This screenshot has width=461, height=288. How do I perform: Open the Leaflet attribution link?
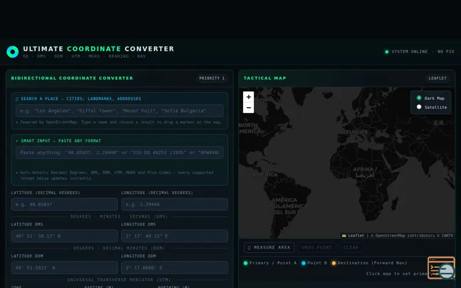(353, 236)
